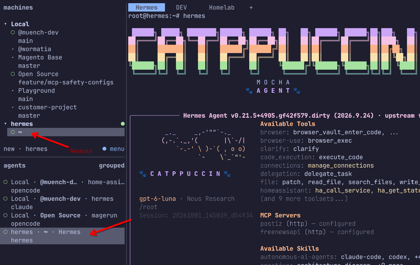420x265 pixels.
Task: Select the Magento Base project
Action: click(40, 57)
